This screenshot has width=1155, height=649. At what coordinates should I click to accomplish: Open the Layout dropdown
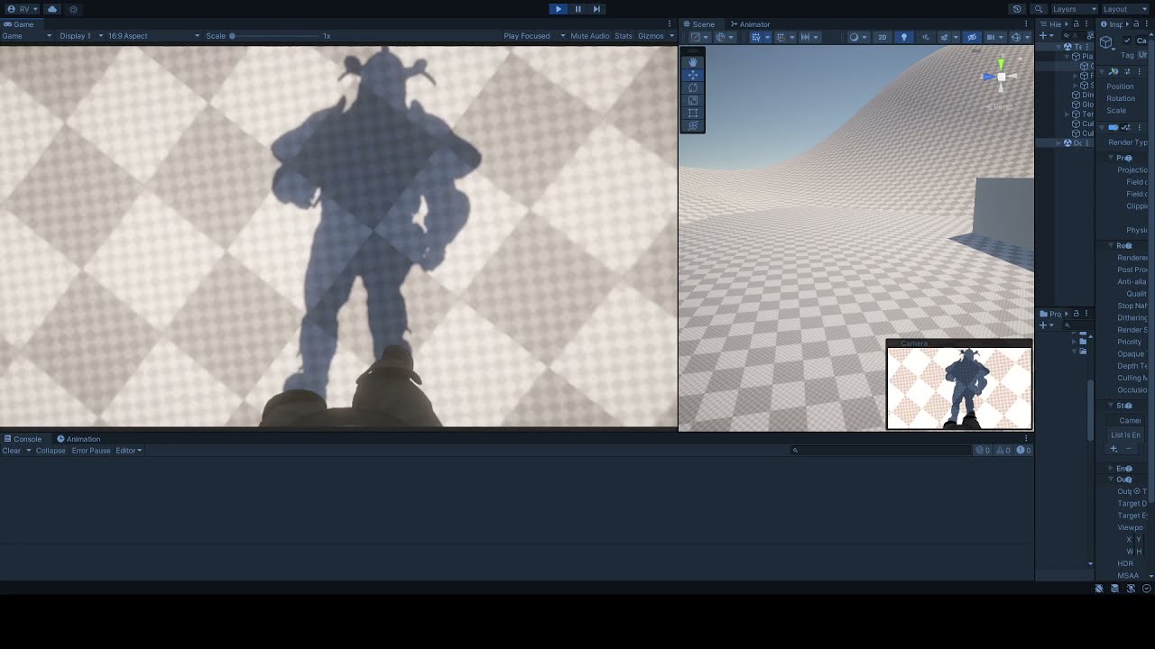1127,9
